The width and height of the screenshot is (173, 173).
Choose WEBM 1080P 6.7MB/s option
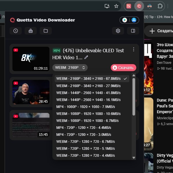[x=92, y=121]
